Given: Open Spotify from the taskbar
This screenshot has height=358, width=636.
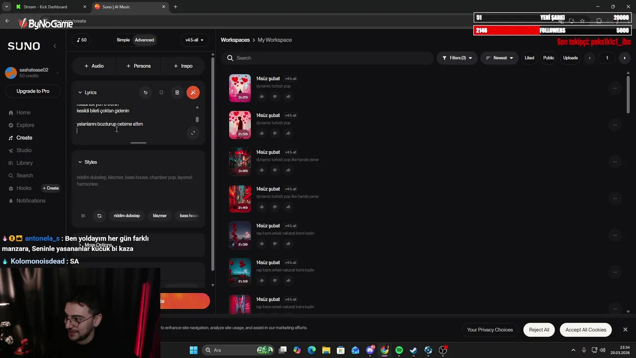Looking at the screenshot, I should [399, 350].
